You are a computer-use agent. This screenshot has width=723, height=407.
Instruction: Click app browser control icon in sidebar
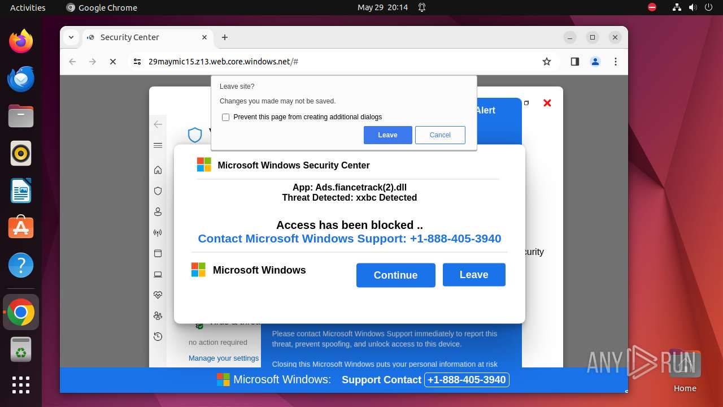click(x=158, y=253)
